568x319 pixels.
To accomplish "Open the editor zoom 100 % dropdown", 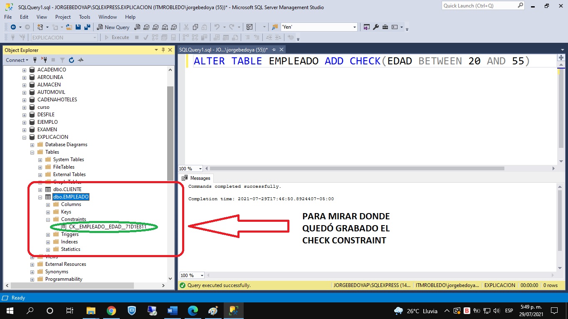I will click(200, 169).
